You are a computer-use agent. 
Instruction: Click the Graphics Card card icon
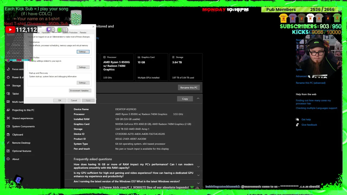[139, 57]
